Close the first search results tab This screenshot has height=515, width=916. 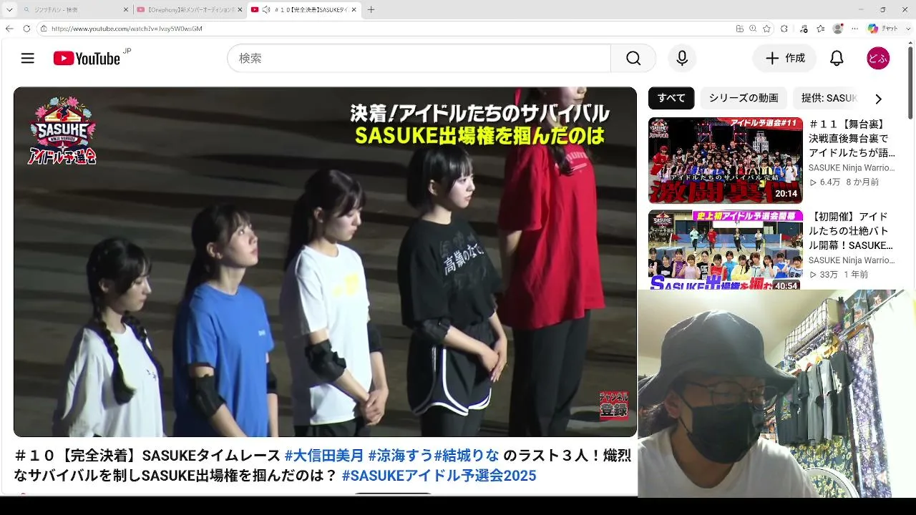point(126,10)
